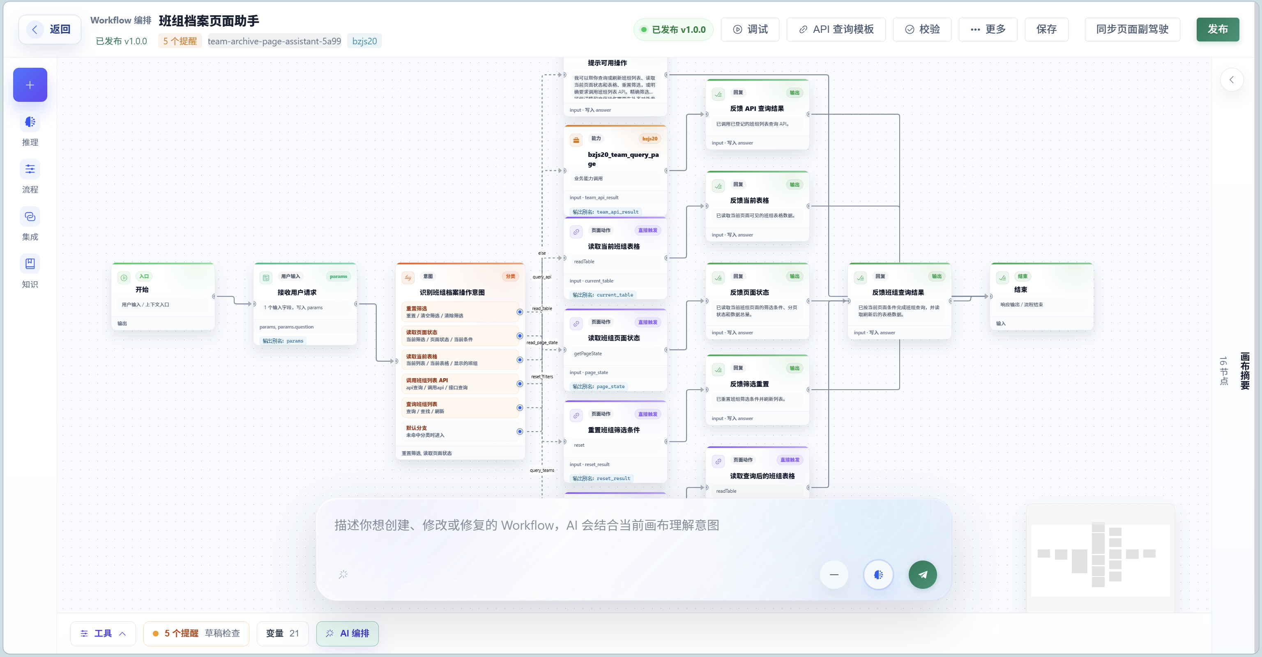Viewport: 1262px width, 657px height.
Task: Open the 推理 category in sidebar
Action: [30, 130]
